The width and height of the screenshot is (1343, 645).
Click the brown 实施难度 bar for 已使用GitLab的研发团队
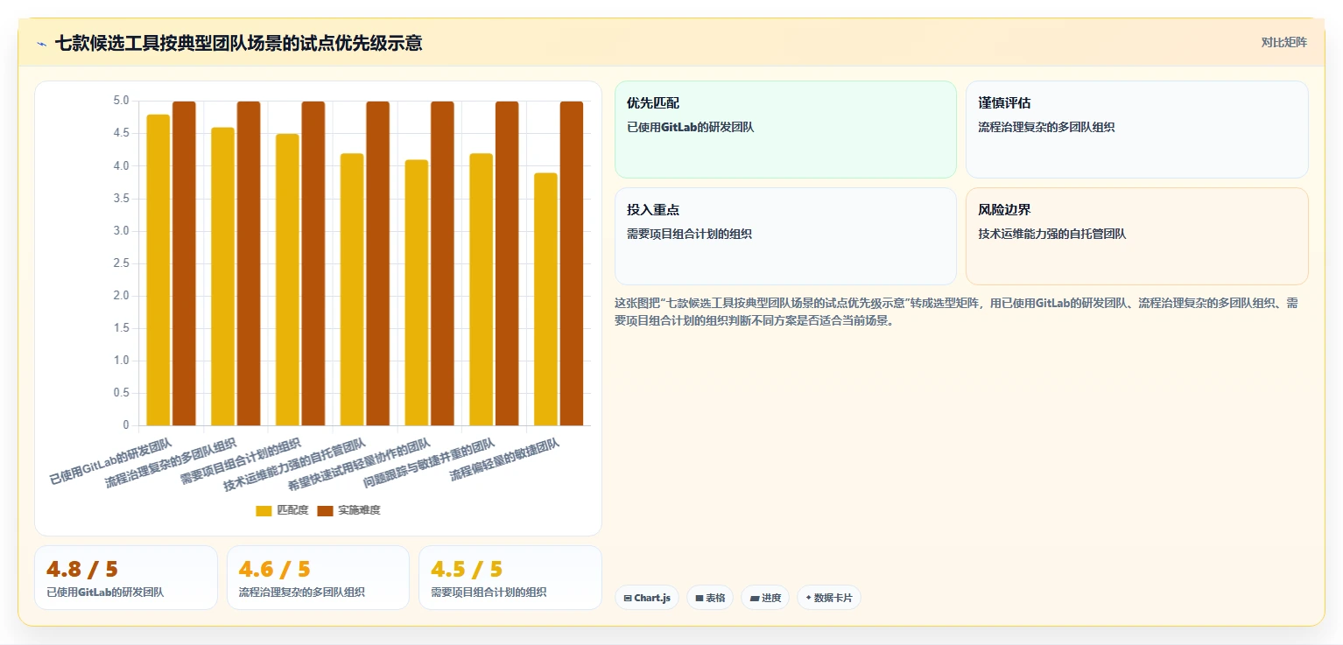coord(184,263)
